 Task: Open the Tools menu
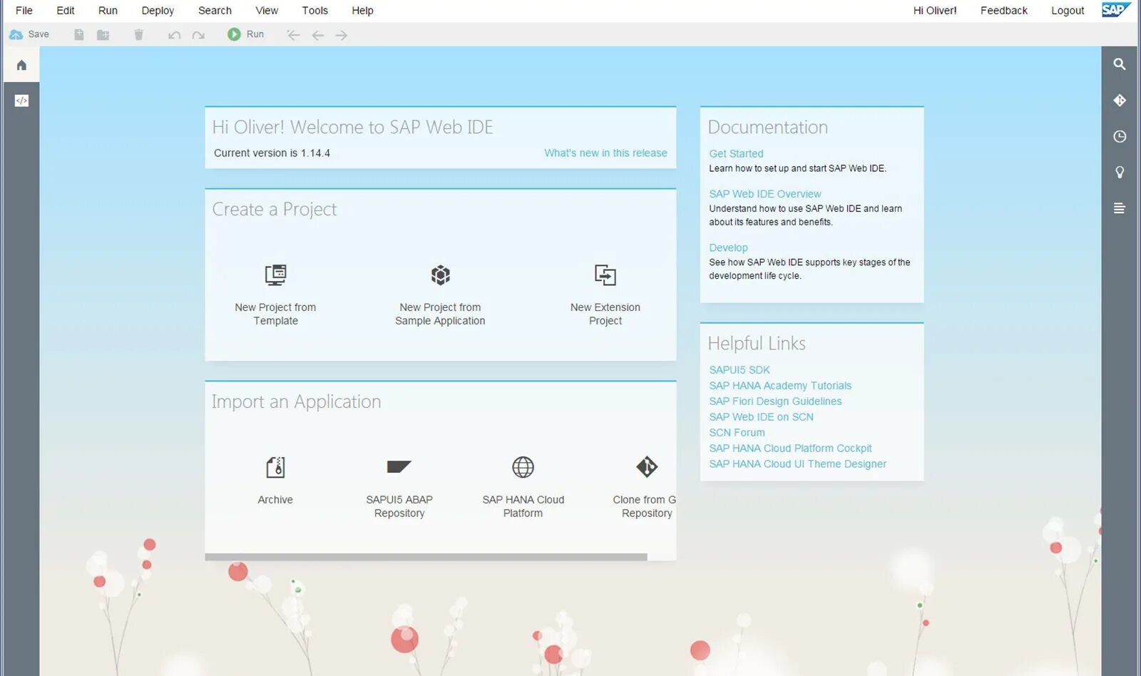[314, 11]
